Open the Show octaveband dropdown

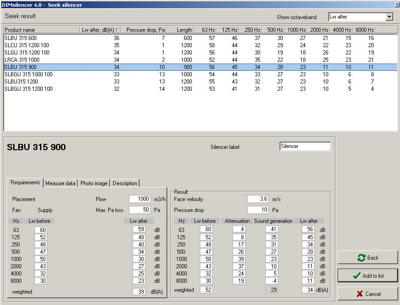click(x=389, y=17)
